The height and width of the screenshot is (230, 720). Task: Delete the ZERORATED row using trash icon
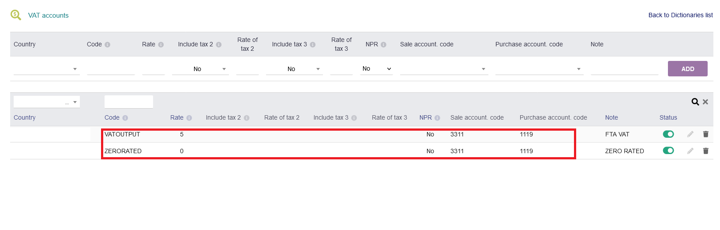point(705,151)
